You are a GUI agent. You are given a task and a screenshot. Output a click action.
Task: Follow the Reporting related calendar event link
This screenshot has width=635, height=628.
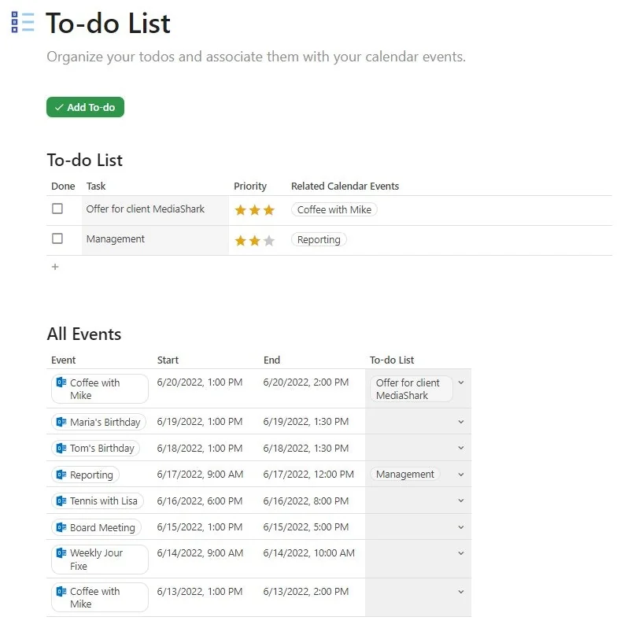318,239
